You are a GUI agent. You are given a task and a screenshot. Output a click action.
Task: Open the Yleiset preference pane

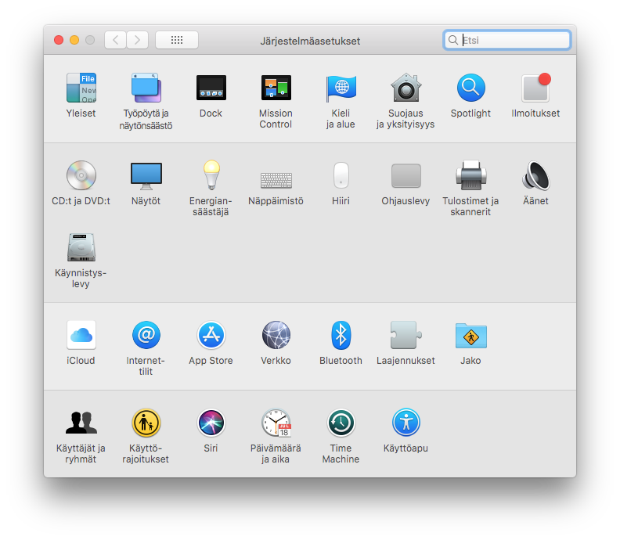click(81, 88)
